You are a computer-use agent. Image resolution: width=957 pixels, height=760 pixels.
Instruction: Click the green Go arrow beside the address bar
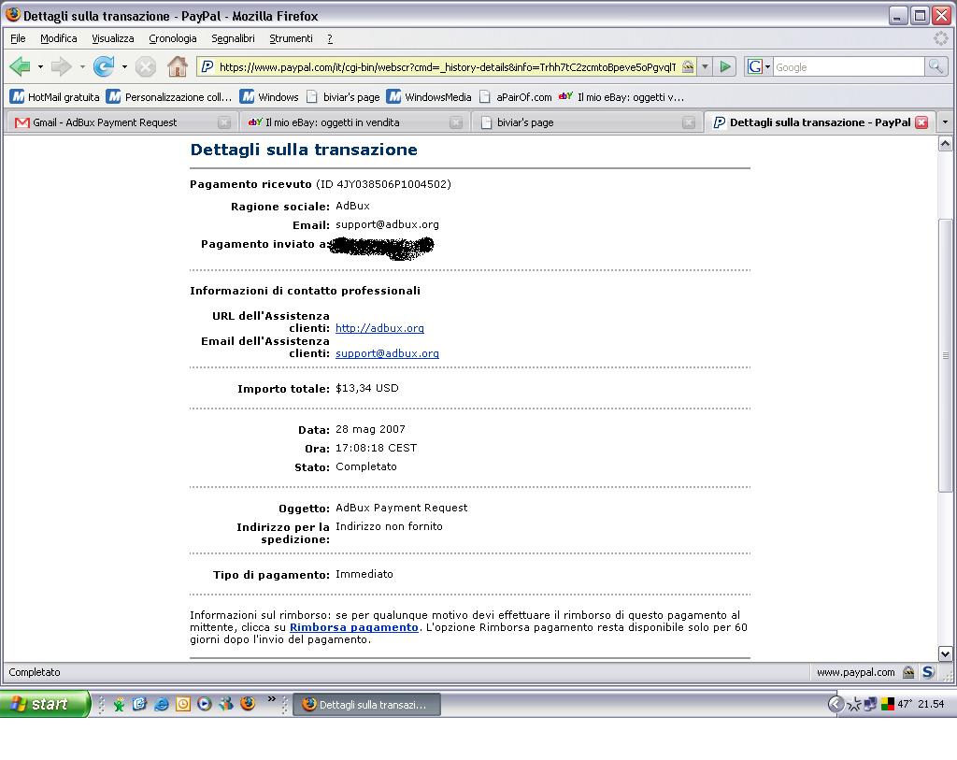pos(725,66)
